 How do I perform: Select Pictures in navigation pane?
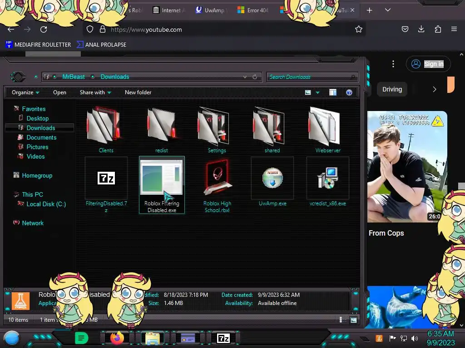37,147
